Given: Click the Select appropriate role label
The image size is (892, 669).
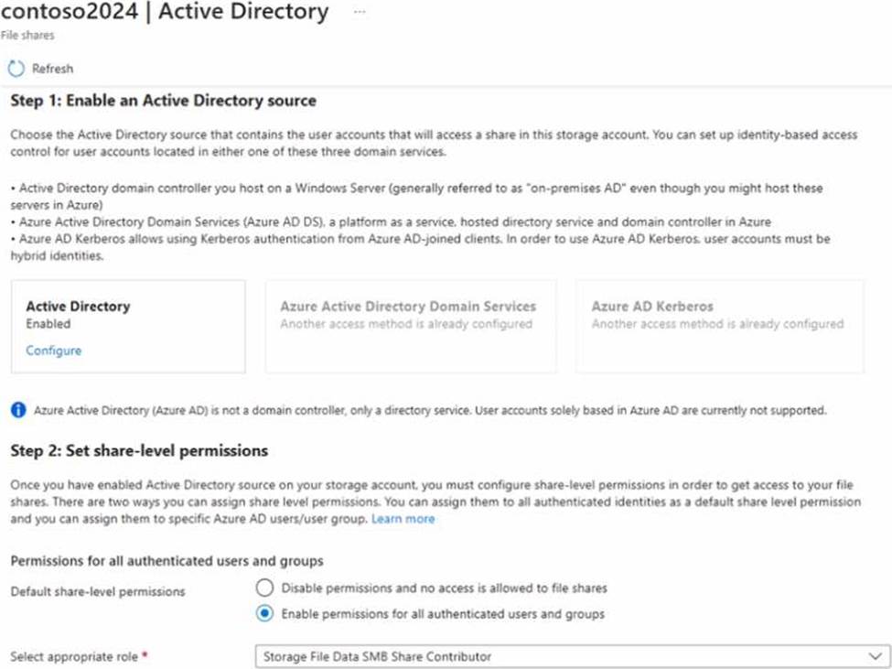Looking at the screenshot, I should [x=76, y=656].
